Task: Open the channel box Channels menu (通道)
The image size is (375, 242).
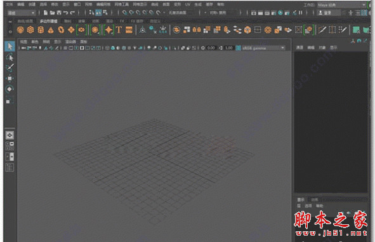Action: [299, 48]
